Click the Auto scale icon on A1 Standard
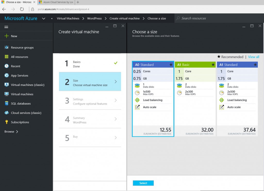 pos(221,107)
